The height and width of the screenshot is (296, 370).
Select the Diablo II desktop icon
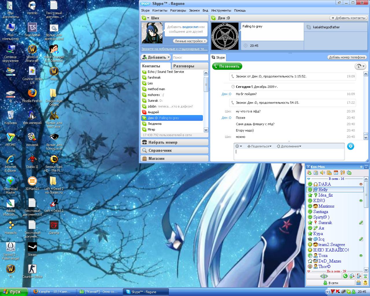[x=32, y=162]
